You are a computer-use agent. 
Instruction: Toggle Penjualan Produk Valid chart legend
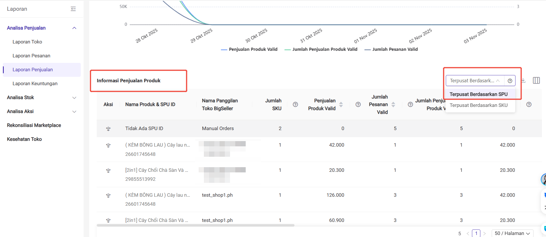pos(249,50)
